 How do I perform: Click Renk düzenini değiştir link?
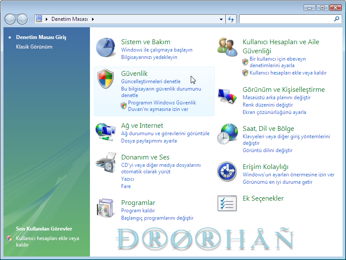tap(268, 105)
